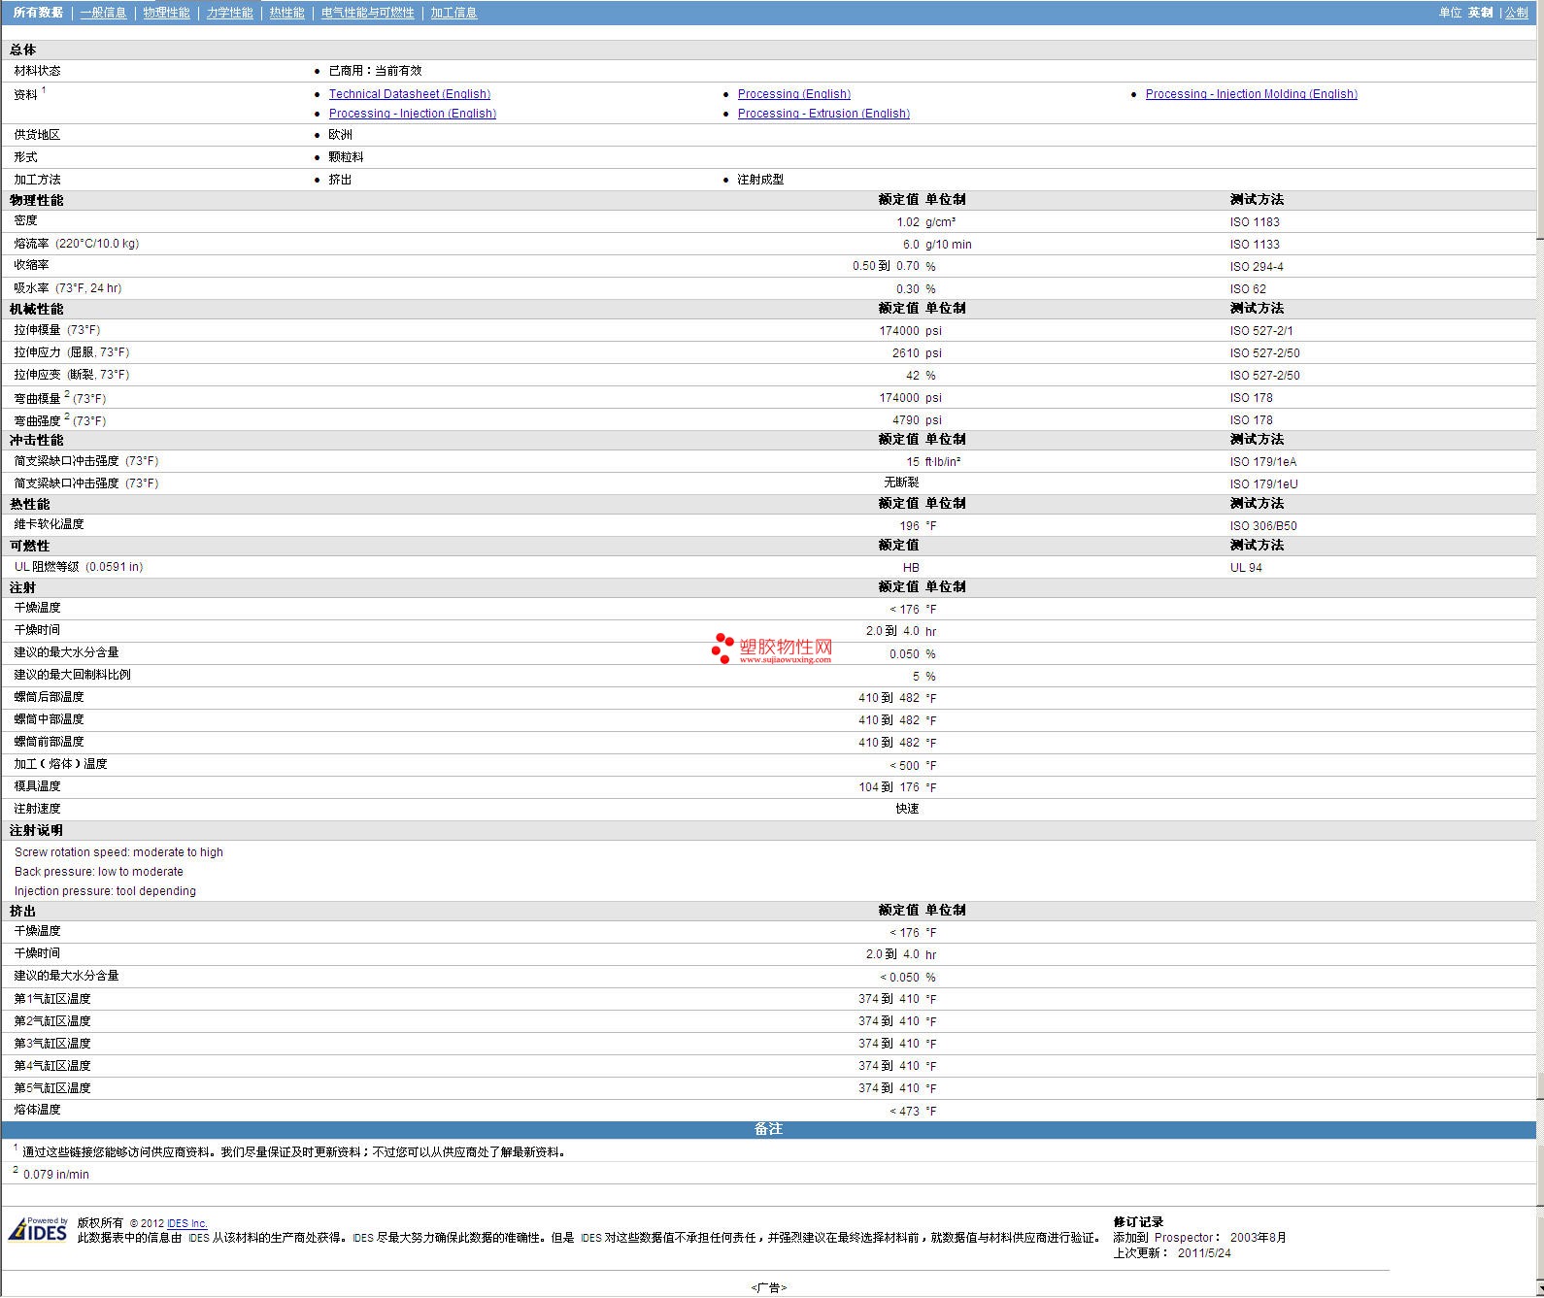Go to the 力学性能 tab
Screen dimensions: 1544x1298
tap(229, 13)
